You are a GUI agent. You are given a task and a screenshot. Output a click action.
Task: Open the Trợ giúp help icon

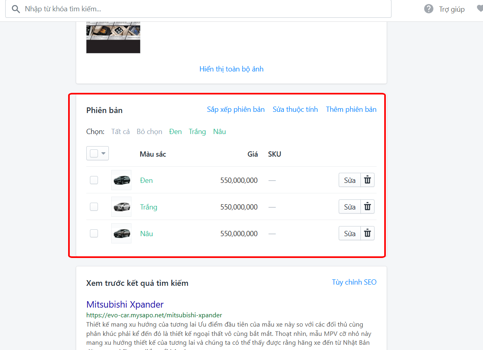tap(429, 9)
